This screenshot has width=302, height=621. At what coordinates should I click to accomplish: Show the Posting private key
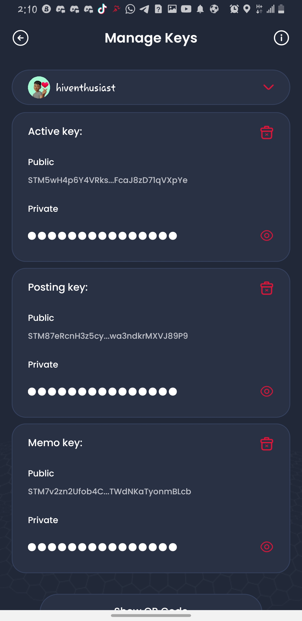point(266,391)
